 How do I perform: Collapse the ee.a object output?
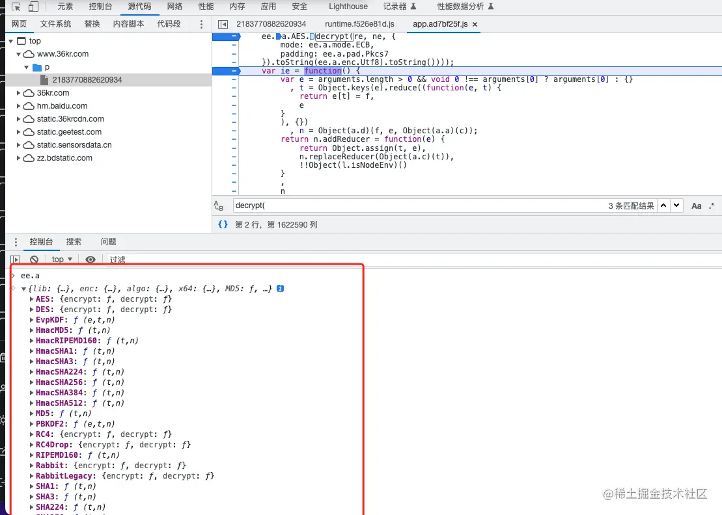tap(23, 289)
